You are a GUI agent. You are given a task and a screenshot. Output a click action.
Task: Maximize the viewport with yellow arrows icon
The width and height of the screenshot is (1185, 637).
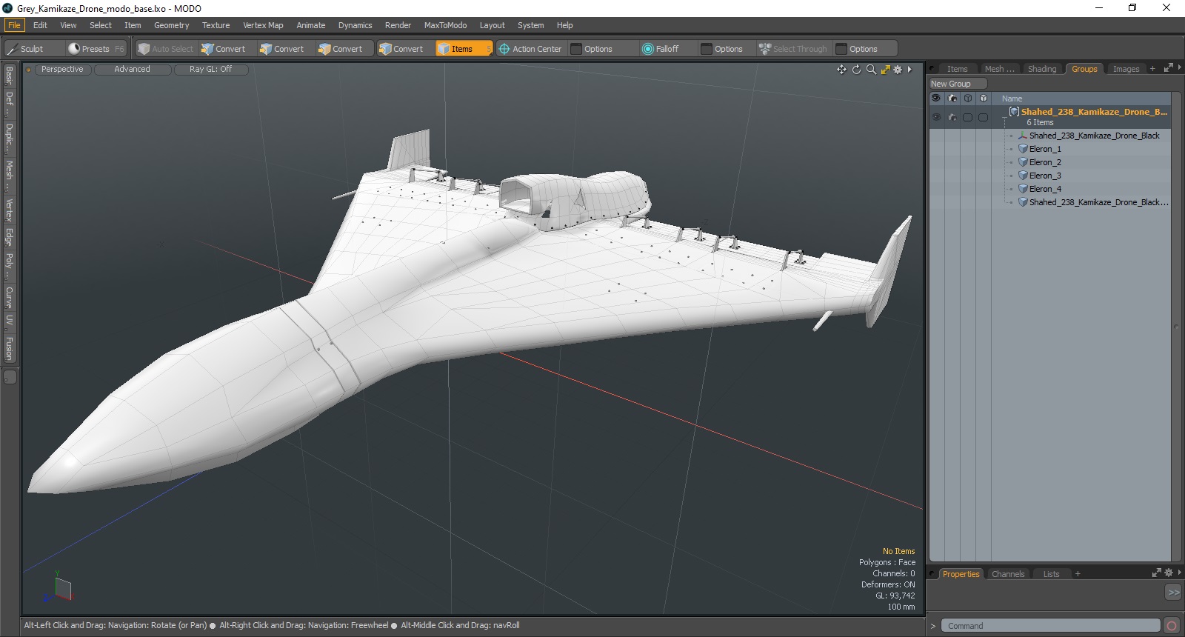point(885,70)
